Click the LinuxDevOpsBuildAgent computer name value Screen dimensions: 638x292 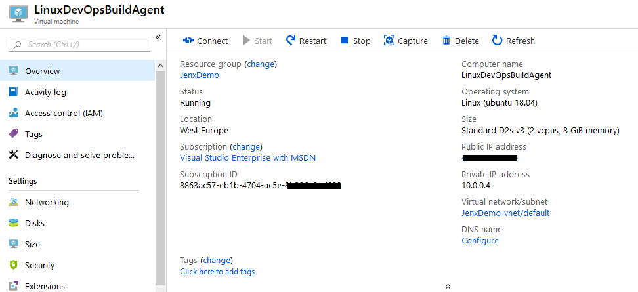tap(507, 75)
